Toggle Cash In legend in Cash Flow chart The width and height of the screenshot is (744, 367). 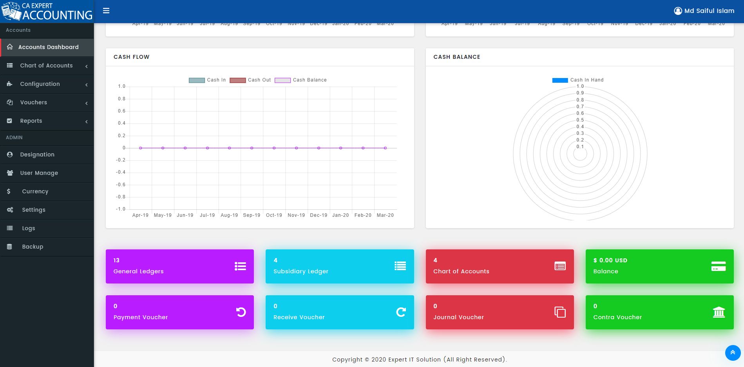pos(207,80)
